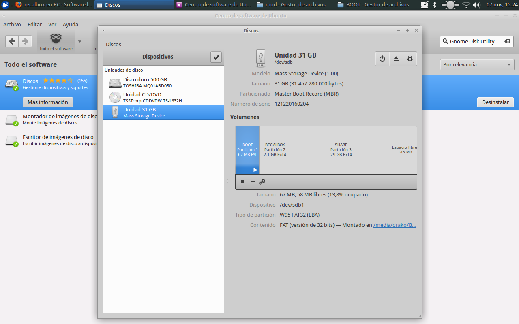
Task: Select the Espacio libre 145 MB block
Action: click(405, 150)
